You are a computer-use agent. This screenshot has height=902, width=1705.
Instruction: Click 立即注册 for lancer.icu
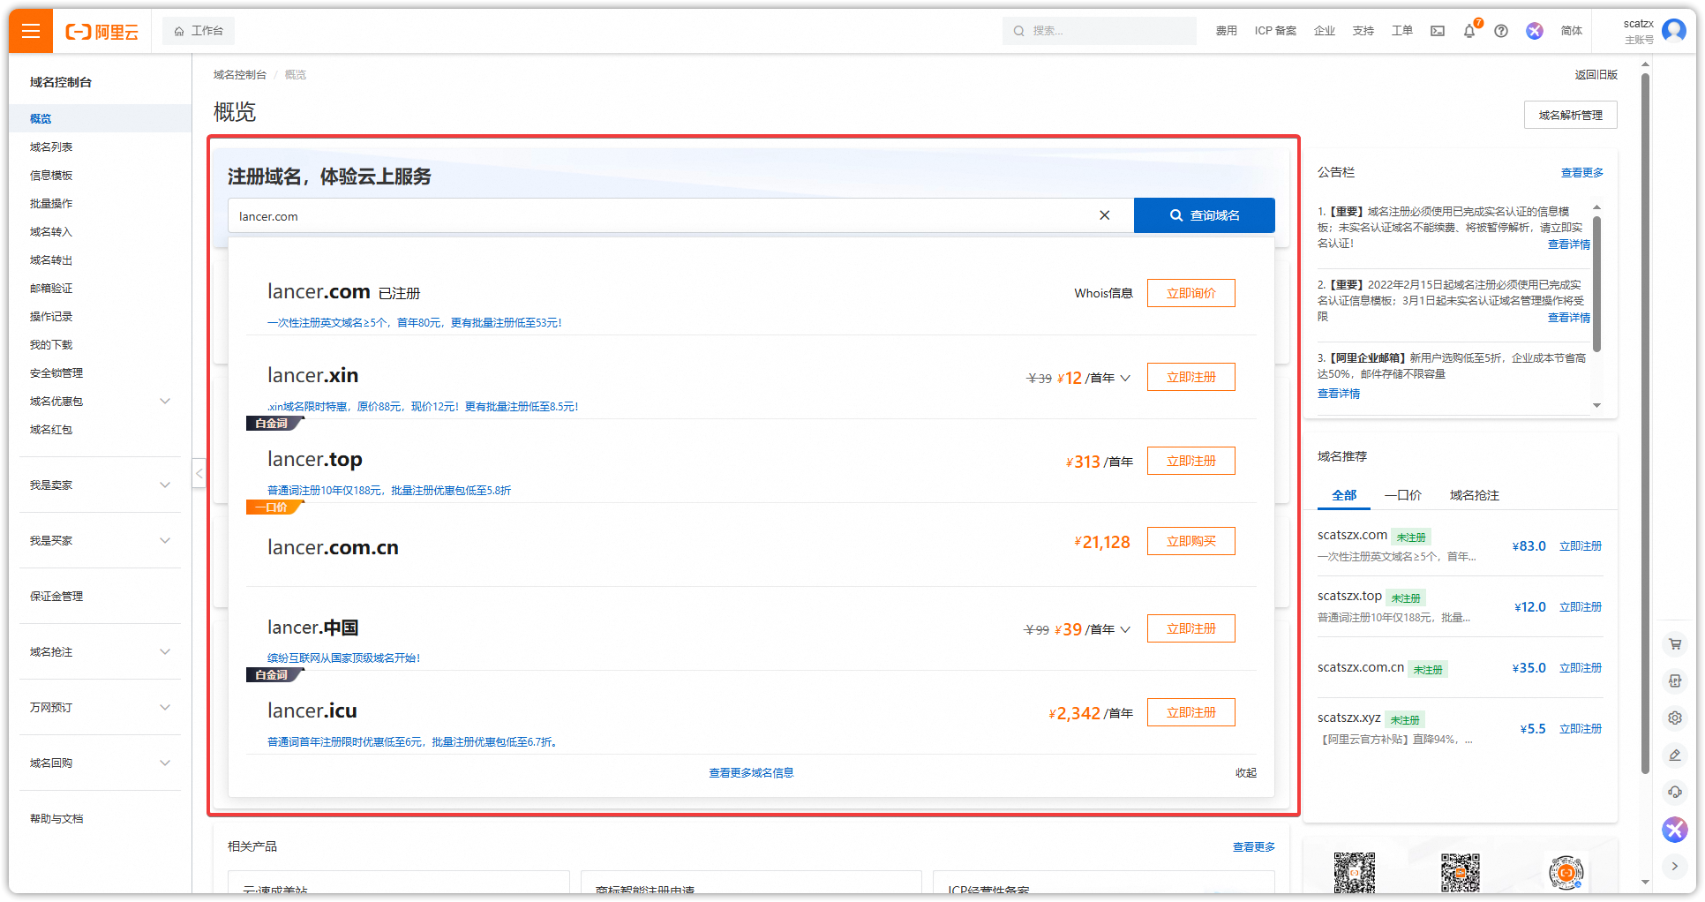click(1191, 712)
